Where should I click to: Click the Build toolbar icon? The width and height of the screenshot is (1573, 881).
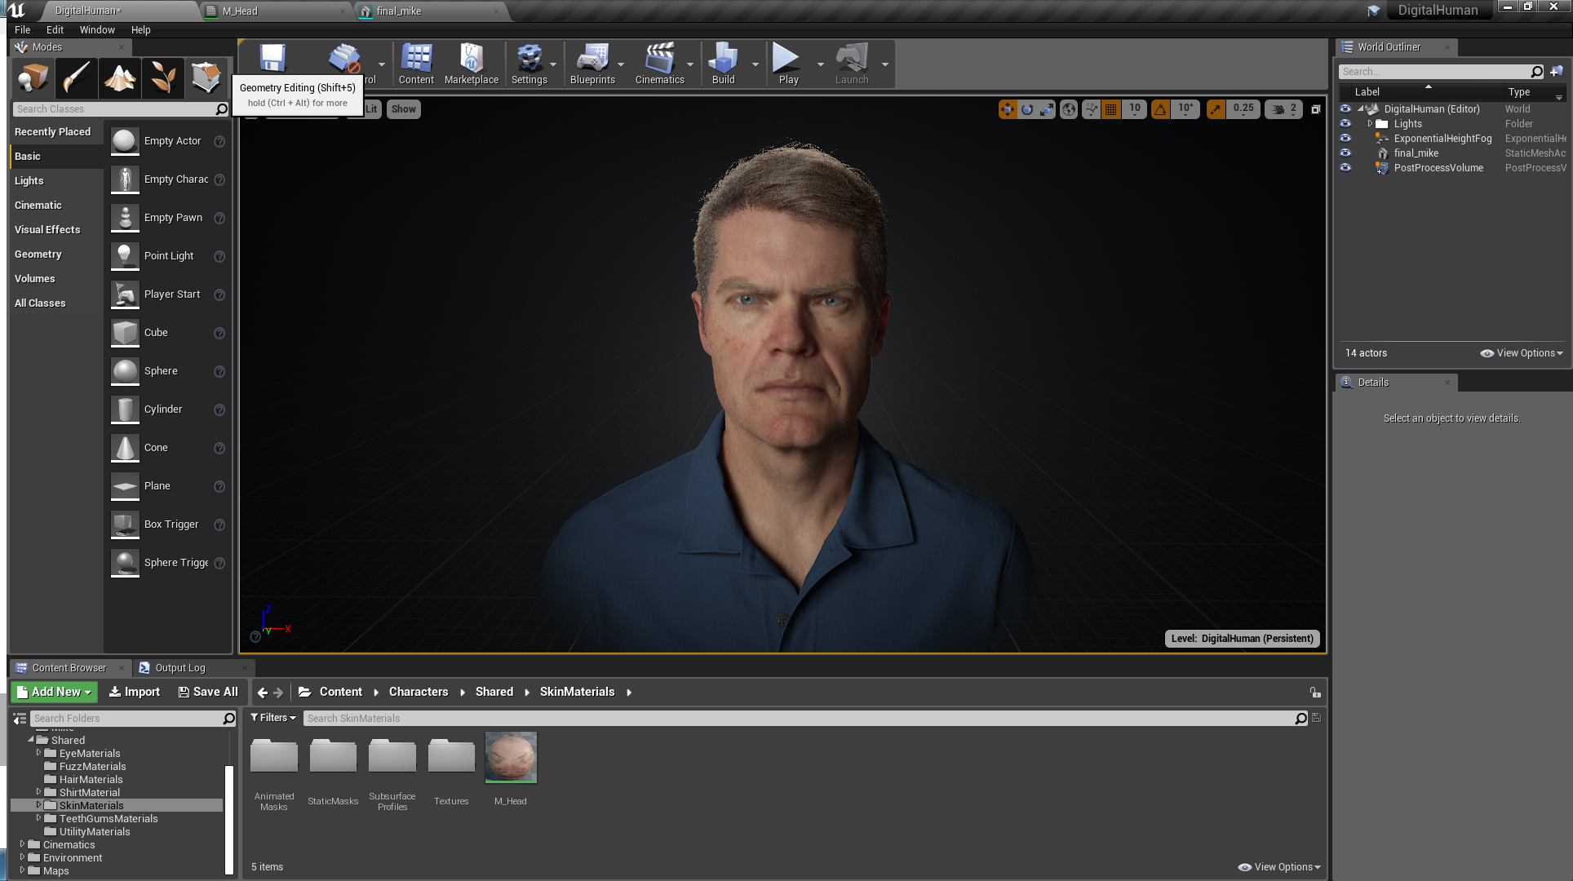723,64
